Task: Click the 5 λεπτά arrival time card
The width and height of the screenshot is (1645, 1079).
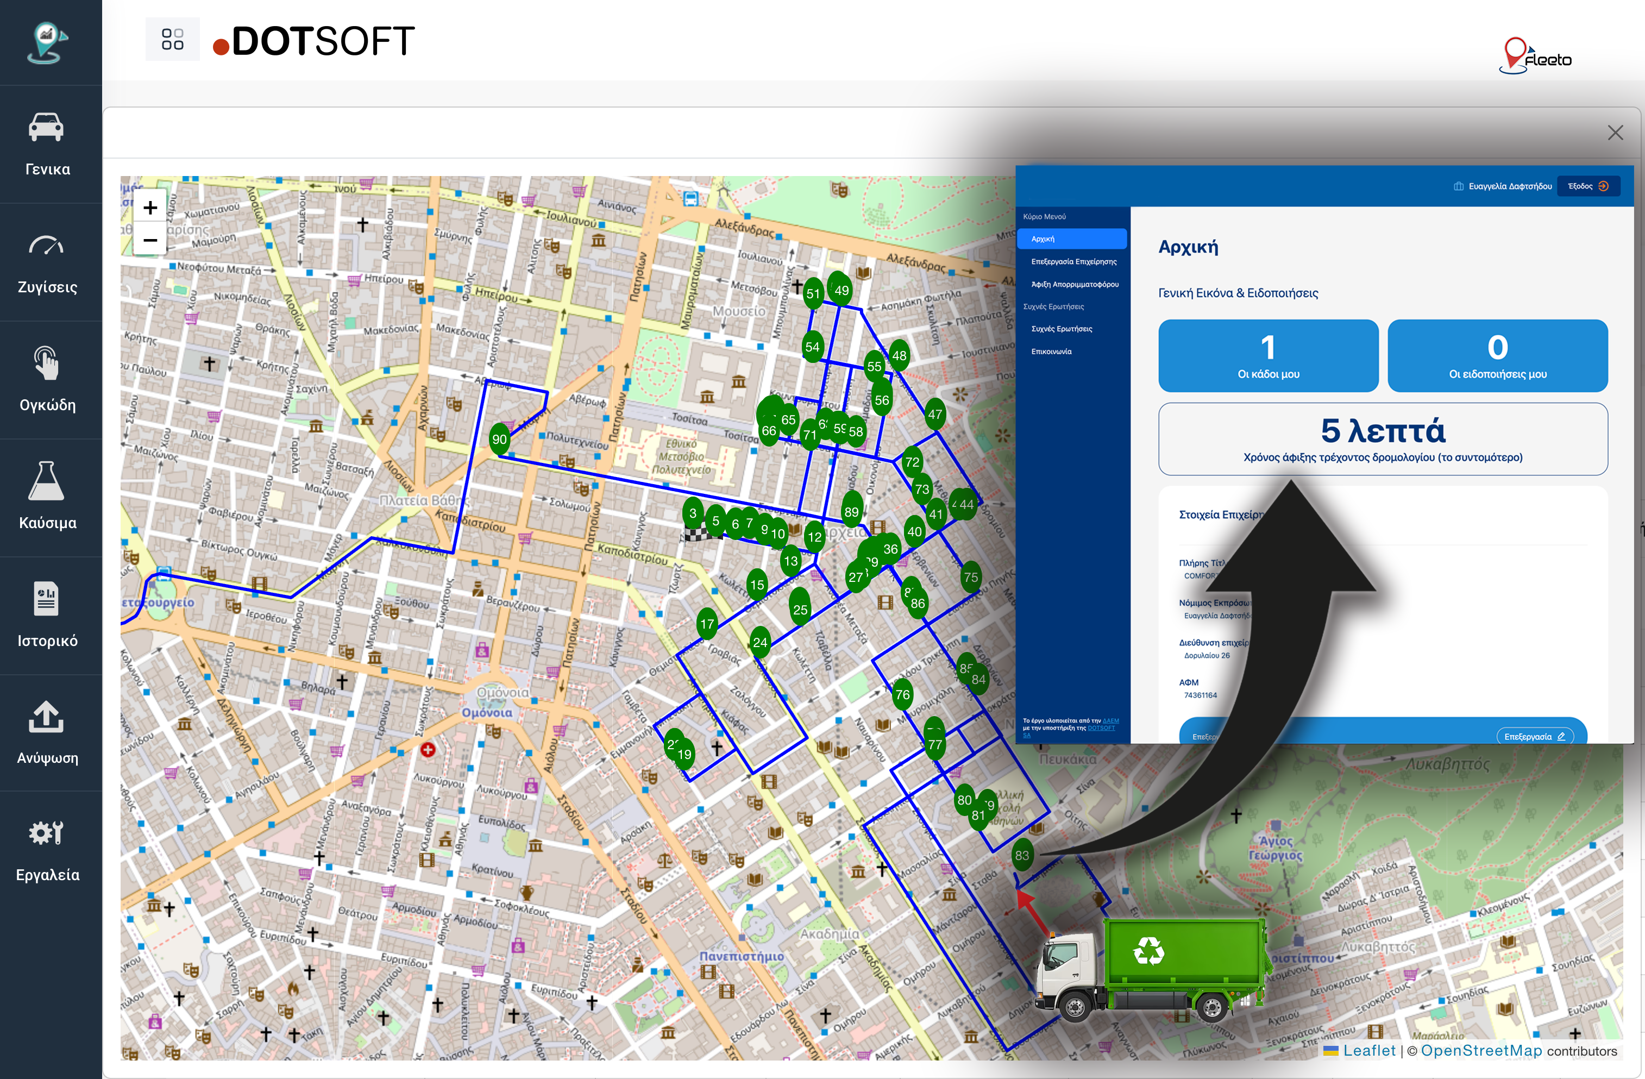Action: tap(1383, 439)
